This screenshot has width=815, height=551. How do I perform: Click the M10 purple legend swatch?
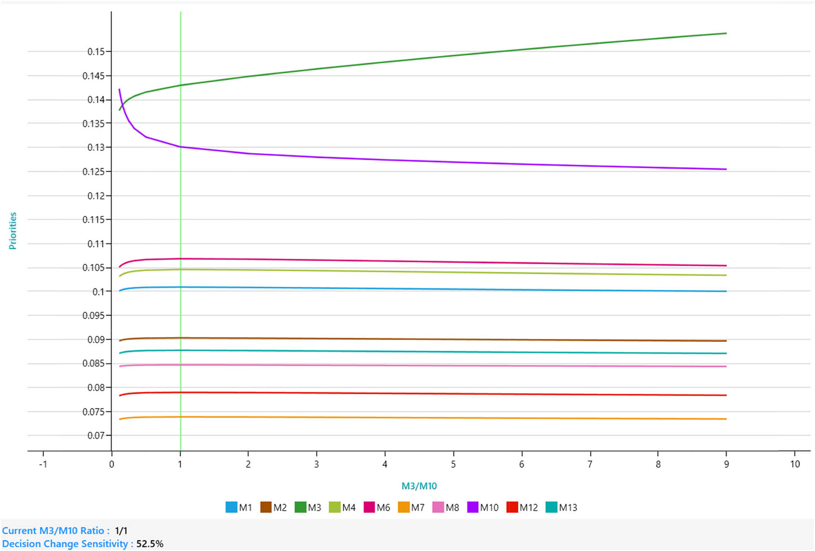(x=472, y=507)
